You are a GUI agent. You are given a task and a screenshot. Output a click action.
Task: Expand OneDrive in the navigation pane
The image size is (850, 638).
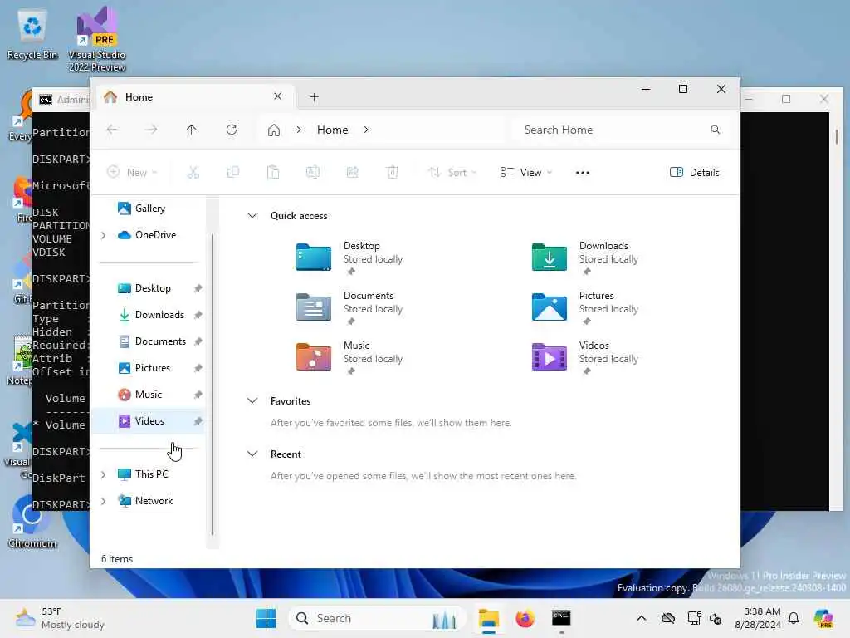pos(104,235)
